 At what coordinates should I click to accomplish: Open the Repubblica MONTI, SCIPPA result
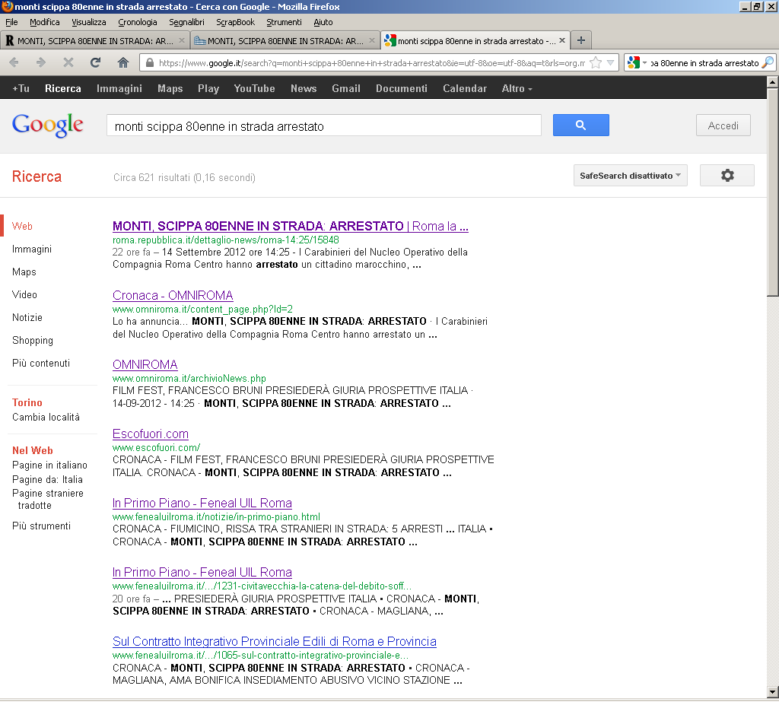290,226
